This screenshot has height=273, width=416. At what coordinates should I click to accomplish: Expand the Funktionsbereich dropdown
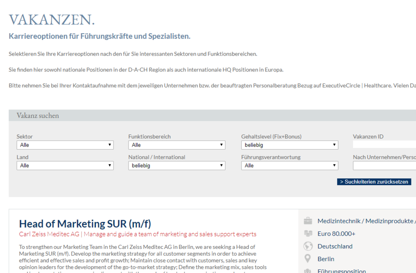[177, 145]
